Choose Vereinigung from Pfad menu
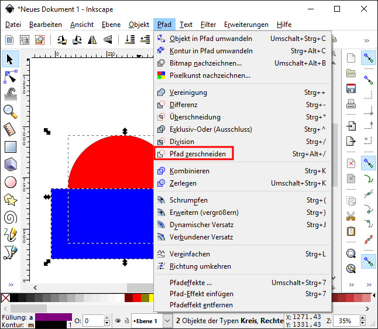 click(x=243, y=92)
